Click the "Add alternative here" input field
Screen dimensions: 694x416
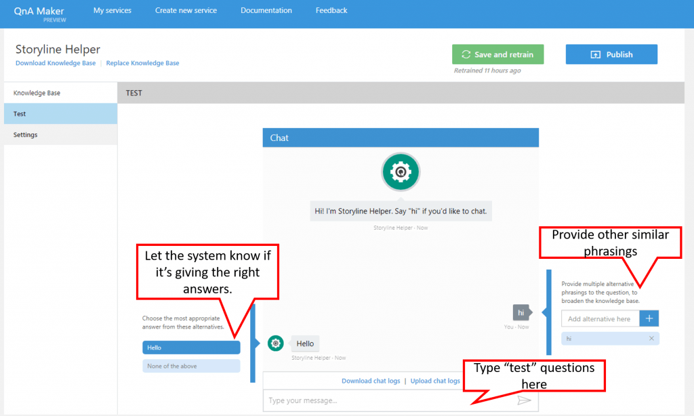pyautogui.click(x=600, y=318)
